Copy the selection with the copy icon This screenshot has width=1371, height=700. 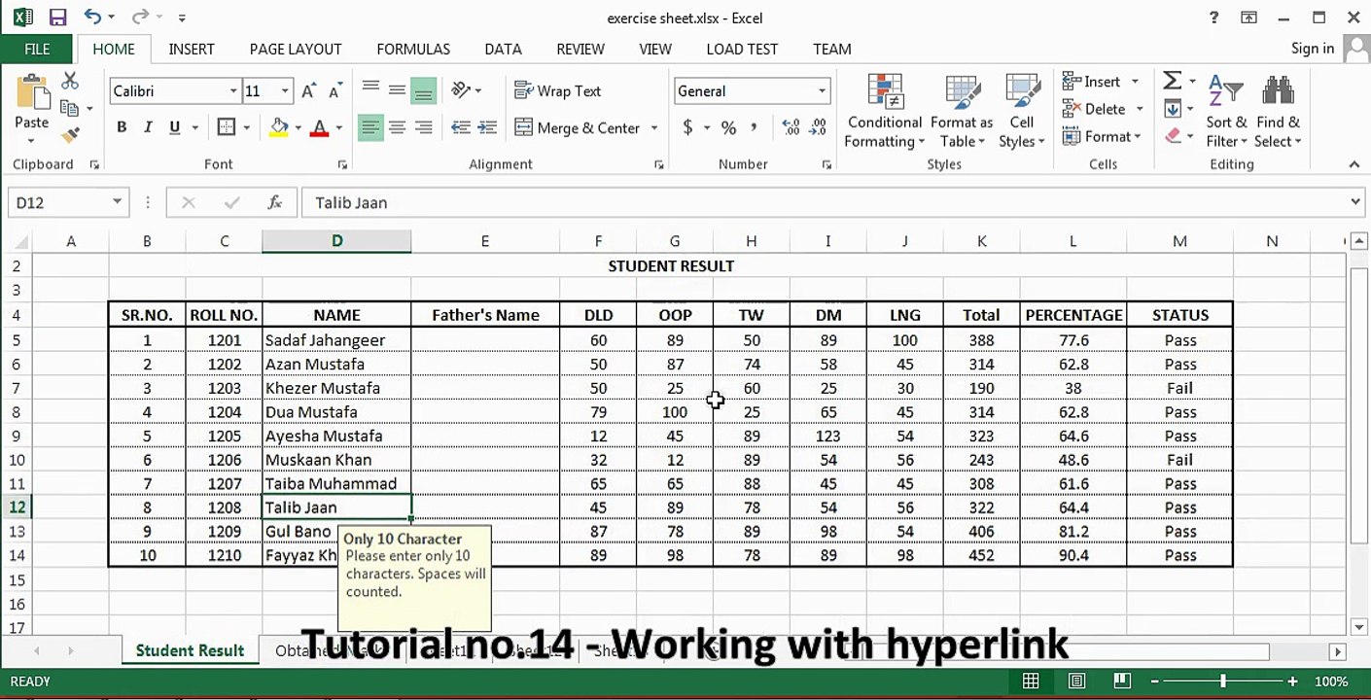pyautogui.click(x=69, y=108)
